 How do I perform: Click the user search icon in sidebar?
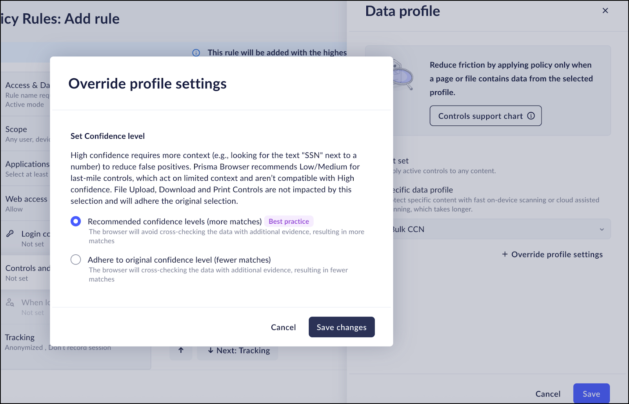10,303
